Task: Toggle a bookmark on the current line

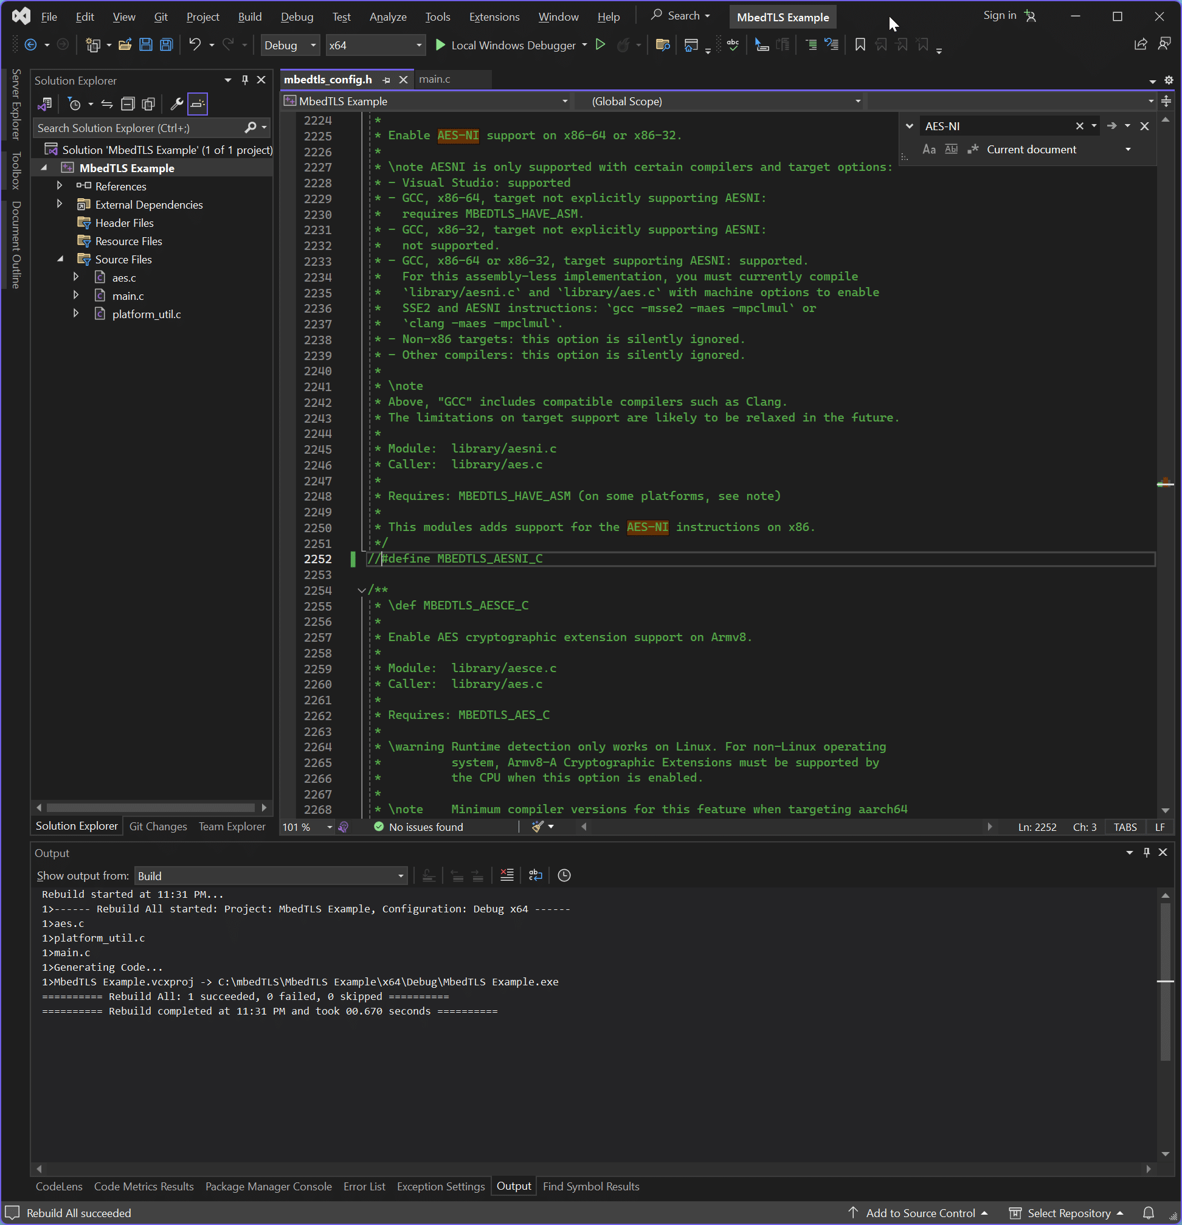Action: coord(860,44)
